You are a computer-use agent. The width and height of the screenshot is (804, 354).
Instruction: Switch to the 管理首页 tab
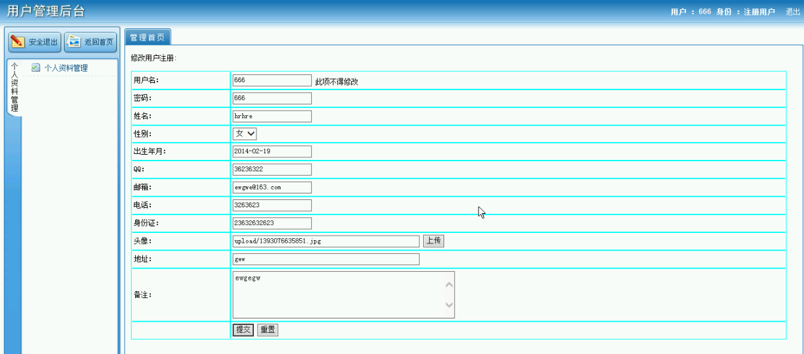pyautogui.click(x=148, y=38)
